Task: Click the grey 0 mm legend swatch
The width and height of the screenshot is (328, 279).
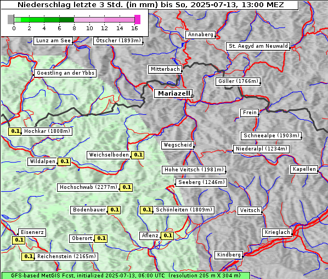Action: point(10,19)
